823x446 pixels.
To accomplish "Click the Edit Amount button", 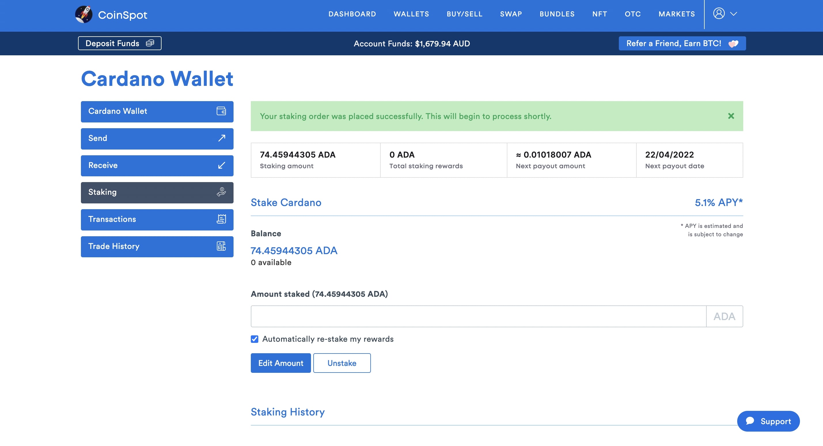I will [x=280, y=363].
